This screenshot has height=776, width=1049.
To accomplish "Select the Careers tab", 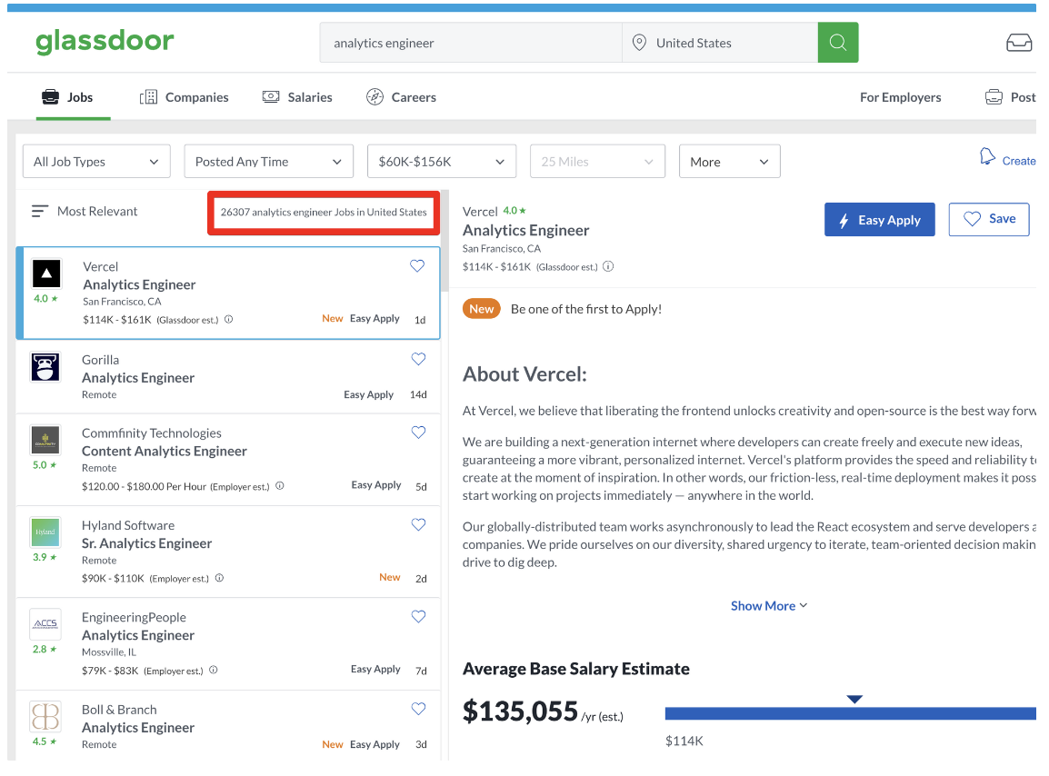I will [401, 97].
